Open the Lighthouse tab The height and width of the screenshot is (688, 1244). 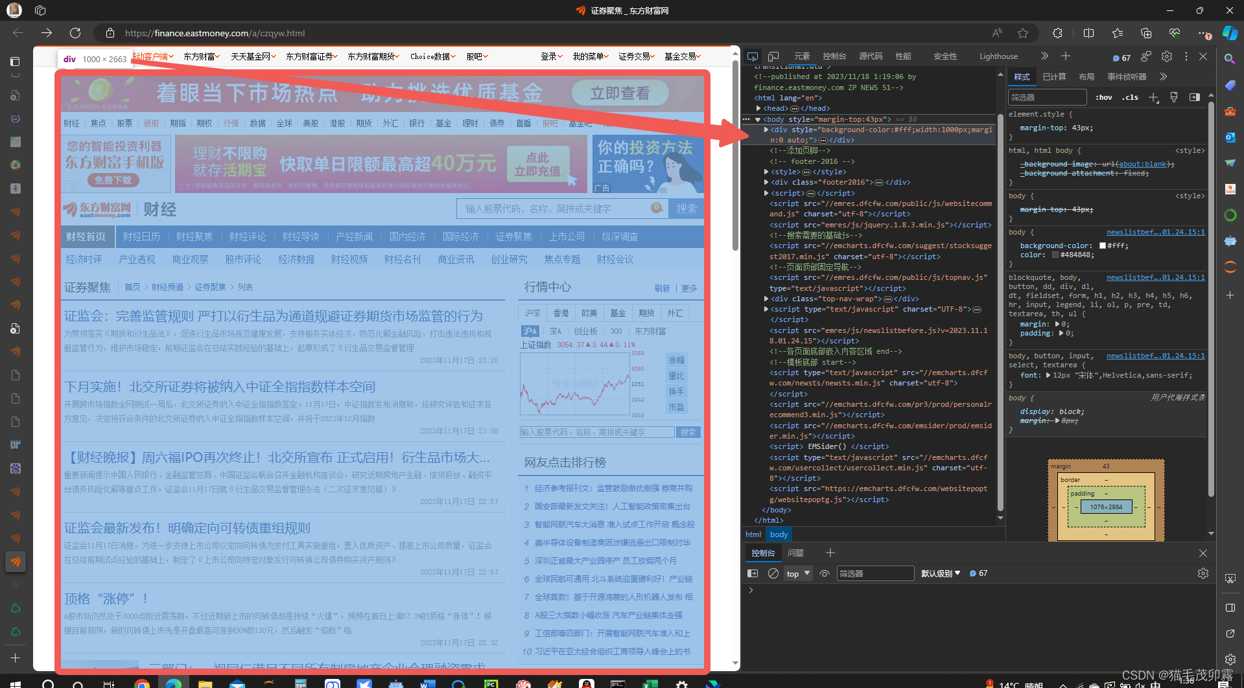click(x=998, y=56)
